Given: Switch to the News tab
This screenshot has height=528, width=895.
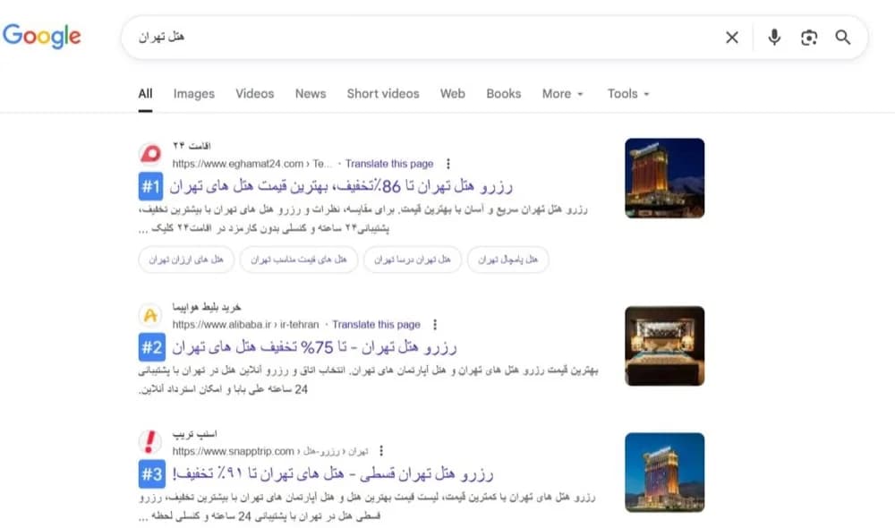Looking at the screenshot, I should (311, 94).
